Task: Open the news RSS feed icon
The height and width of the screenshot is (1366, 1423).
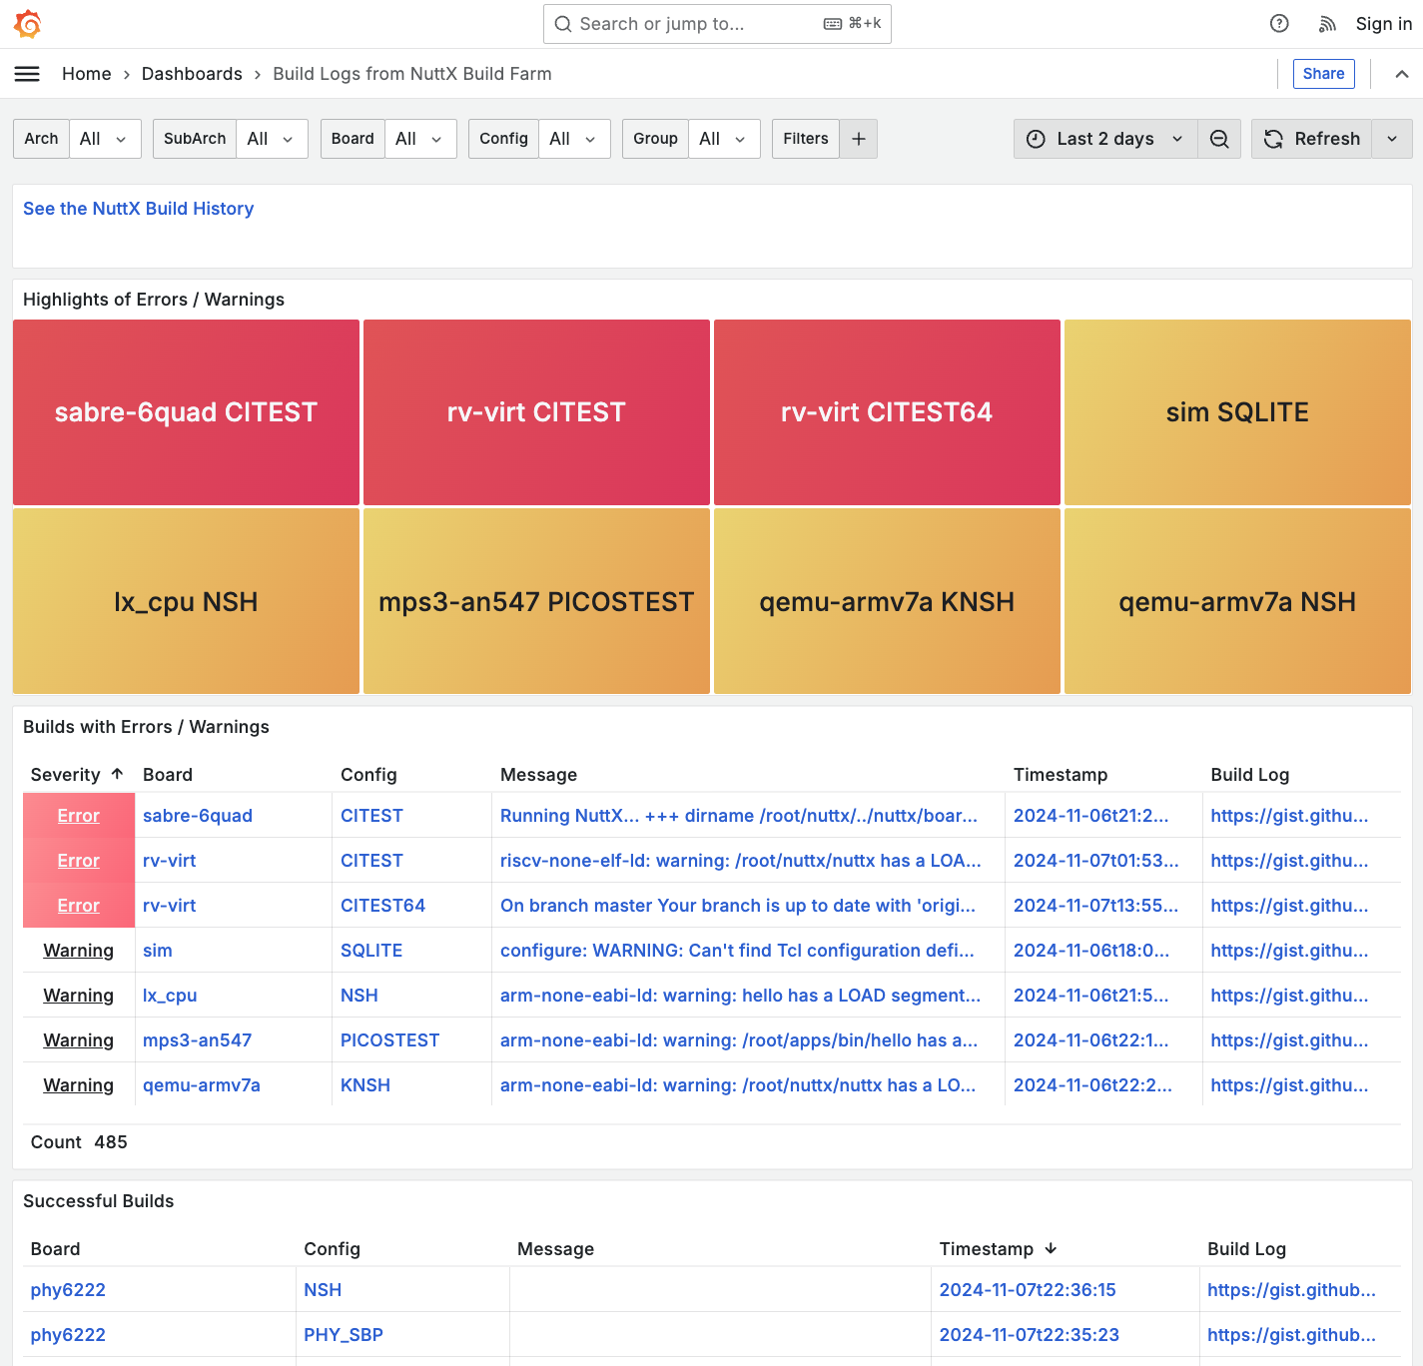Action: [1327, 24]
